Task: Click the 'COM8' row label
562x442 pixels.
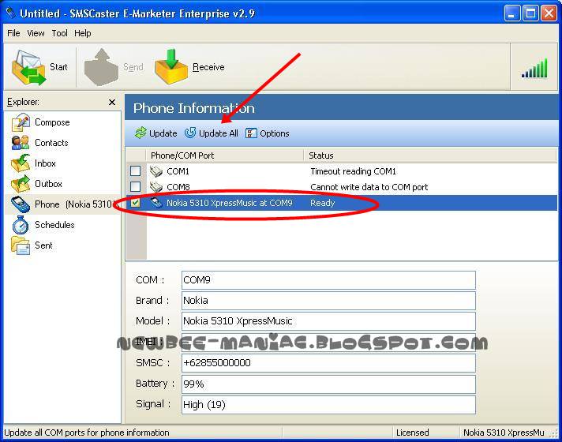Action: pos(178,187)
